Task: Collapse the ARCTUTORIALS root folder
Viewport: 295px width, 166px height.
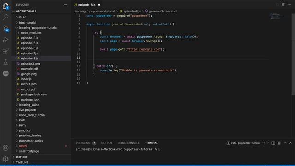Action: [26, 11]
